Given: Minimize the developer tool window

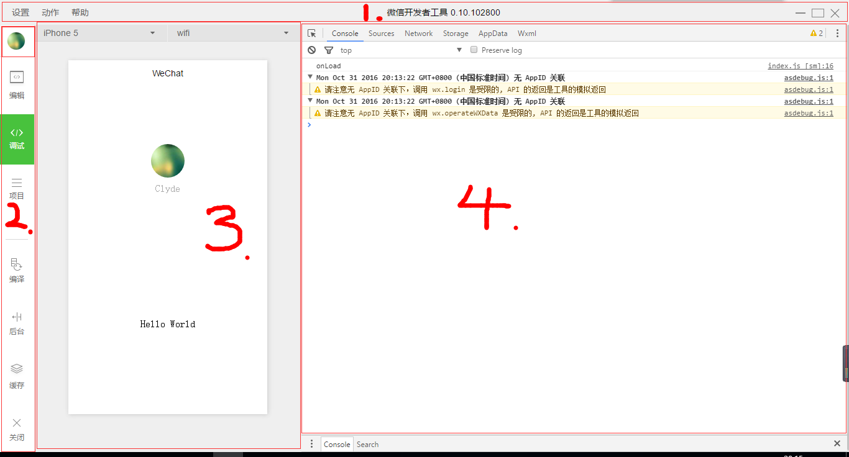Looking at the screenshot, I should pyautogui.click(x=801, y=12).
